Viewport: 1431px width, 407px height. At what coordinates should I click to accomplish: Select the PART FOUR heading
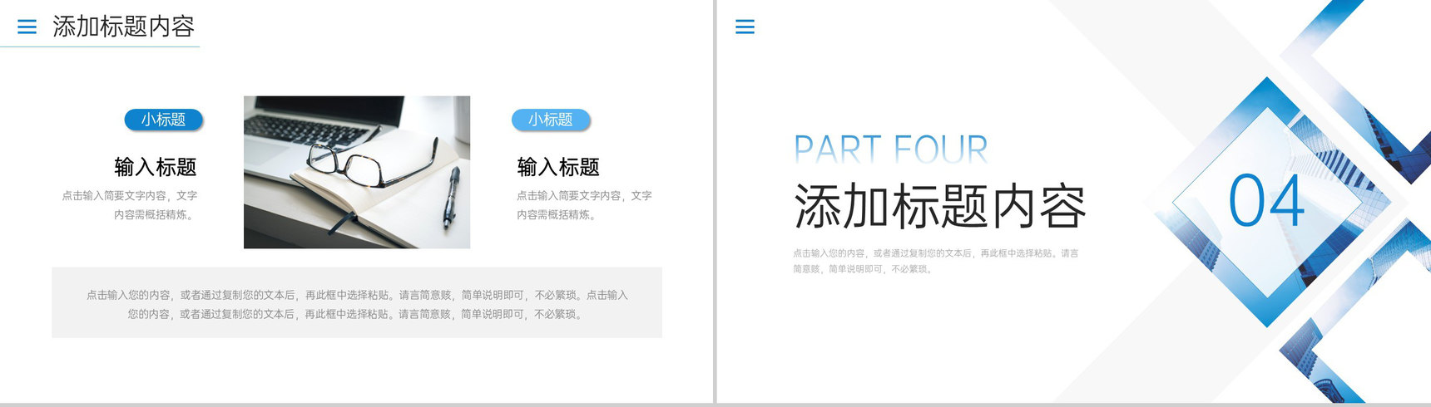tap(891, 150)
